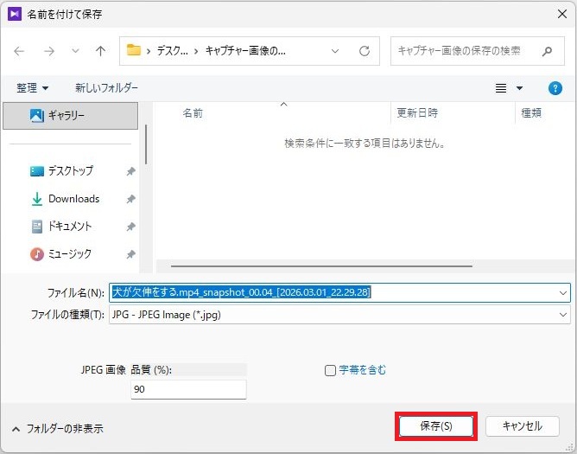Click 新しいフォルダー in the toolbar
This screenshot has width=577, height=454.
tap(106, 88)
